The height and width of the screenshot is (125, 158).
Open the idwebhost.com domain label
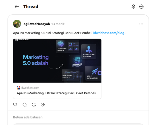point(30,88)
